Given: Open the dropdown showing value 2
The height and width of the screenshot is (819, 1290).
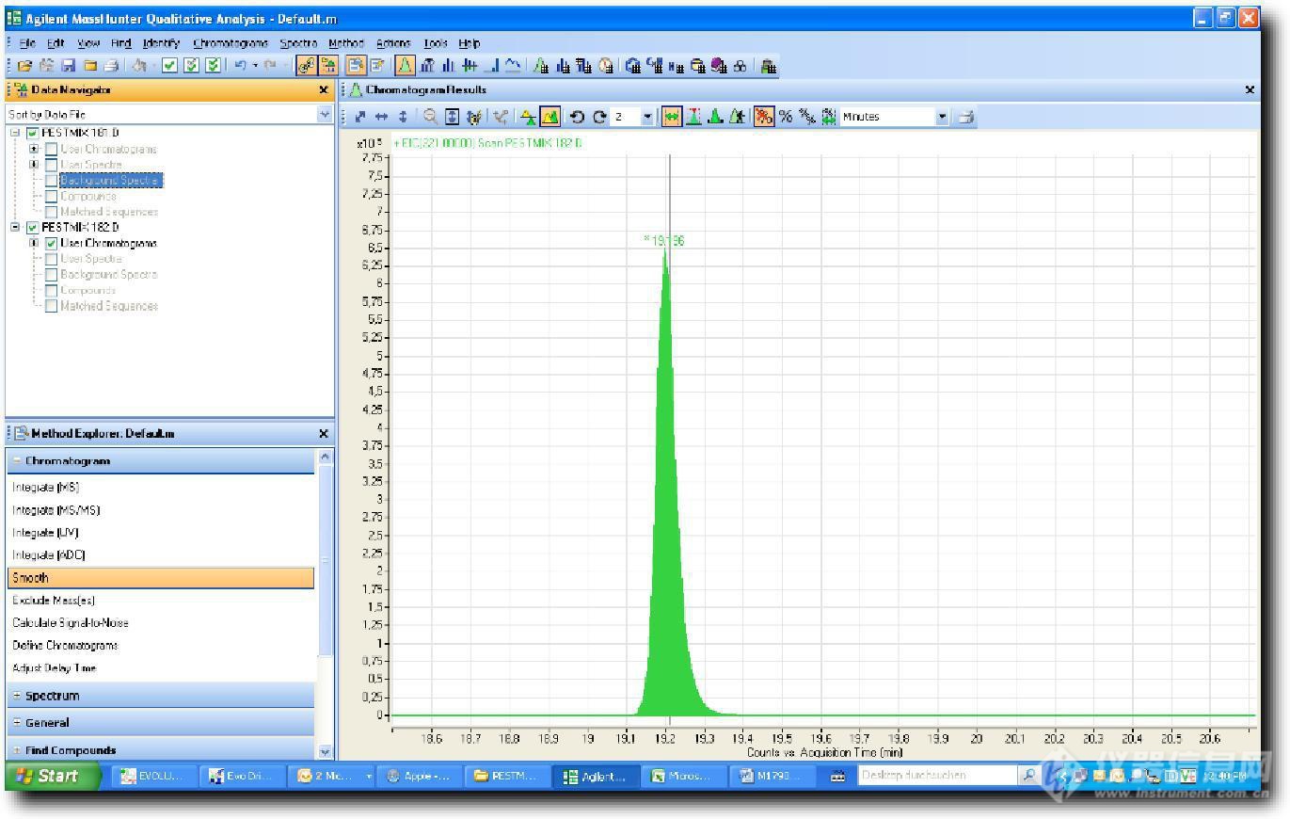Looking at the screenshot, I should (648, 117).
